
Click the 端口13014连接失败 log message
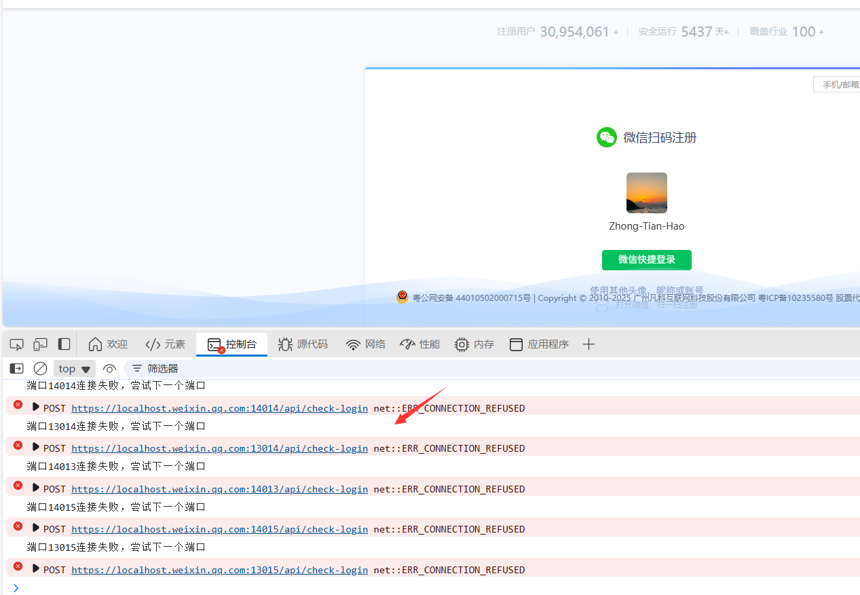tap(116, 426)
